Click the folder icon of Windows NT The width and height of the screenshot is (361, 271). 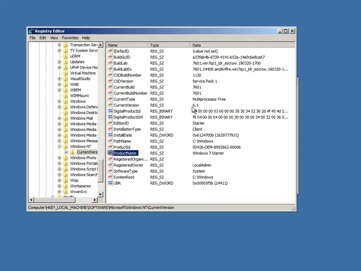click(x=66, y=146)
